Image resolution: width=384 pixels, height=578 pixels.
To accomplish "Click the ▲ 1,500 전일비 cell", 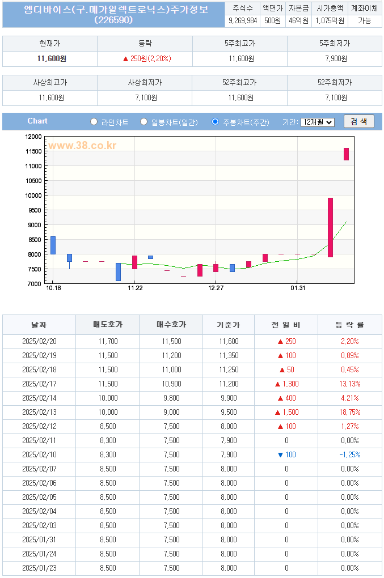I will [x=286, y=412].
